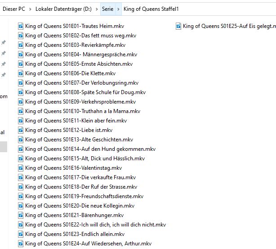Select file name S01E11-Klein aber fein.mkv
The width and height of the screenshot is (276, 249).
[x=76, y=121]
